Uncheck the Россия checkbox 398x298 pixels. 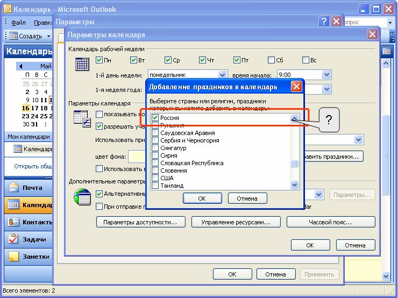pyautogui.click(x=155, y=117)
